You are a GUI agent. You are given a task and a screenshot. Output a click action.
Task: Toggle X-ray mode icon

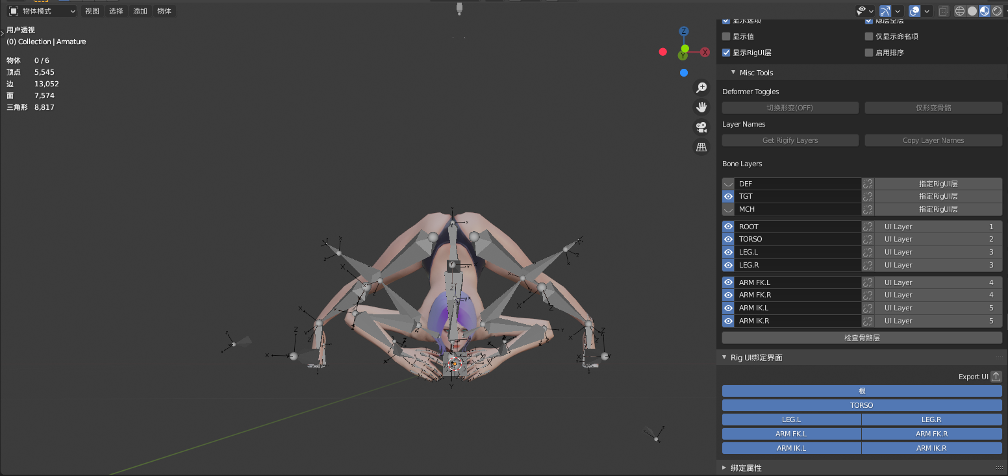[944, 11]
